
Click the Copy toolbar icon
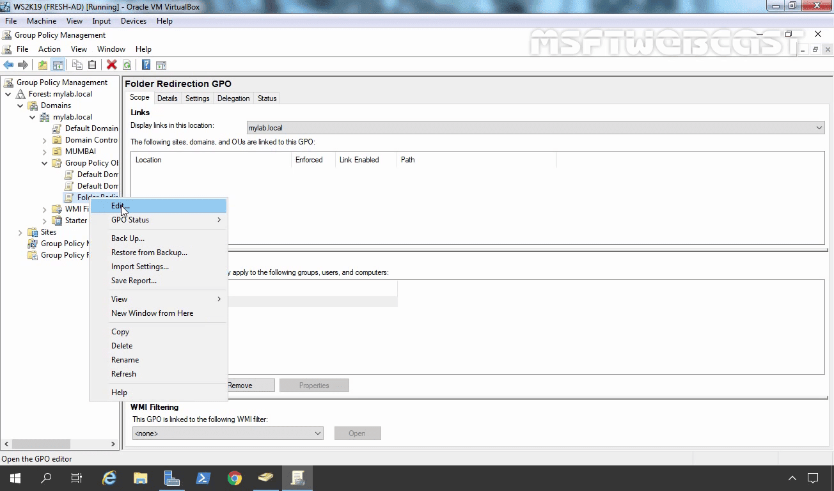point(77,65)
